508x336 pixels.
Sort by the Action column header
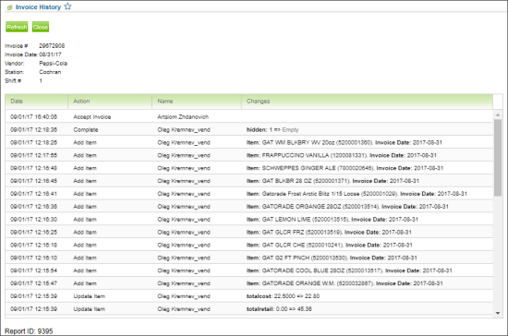click(x=110, y=102)
